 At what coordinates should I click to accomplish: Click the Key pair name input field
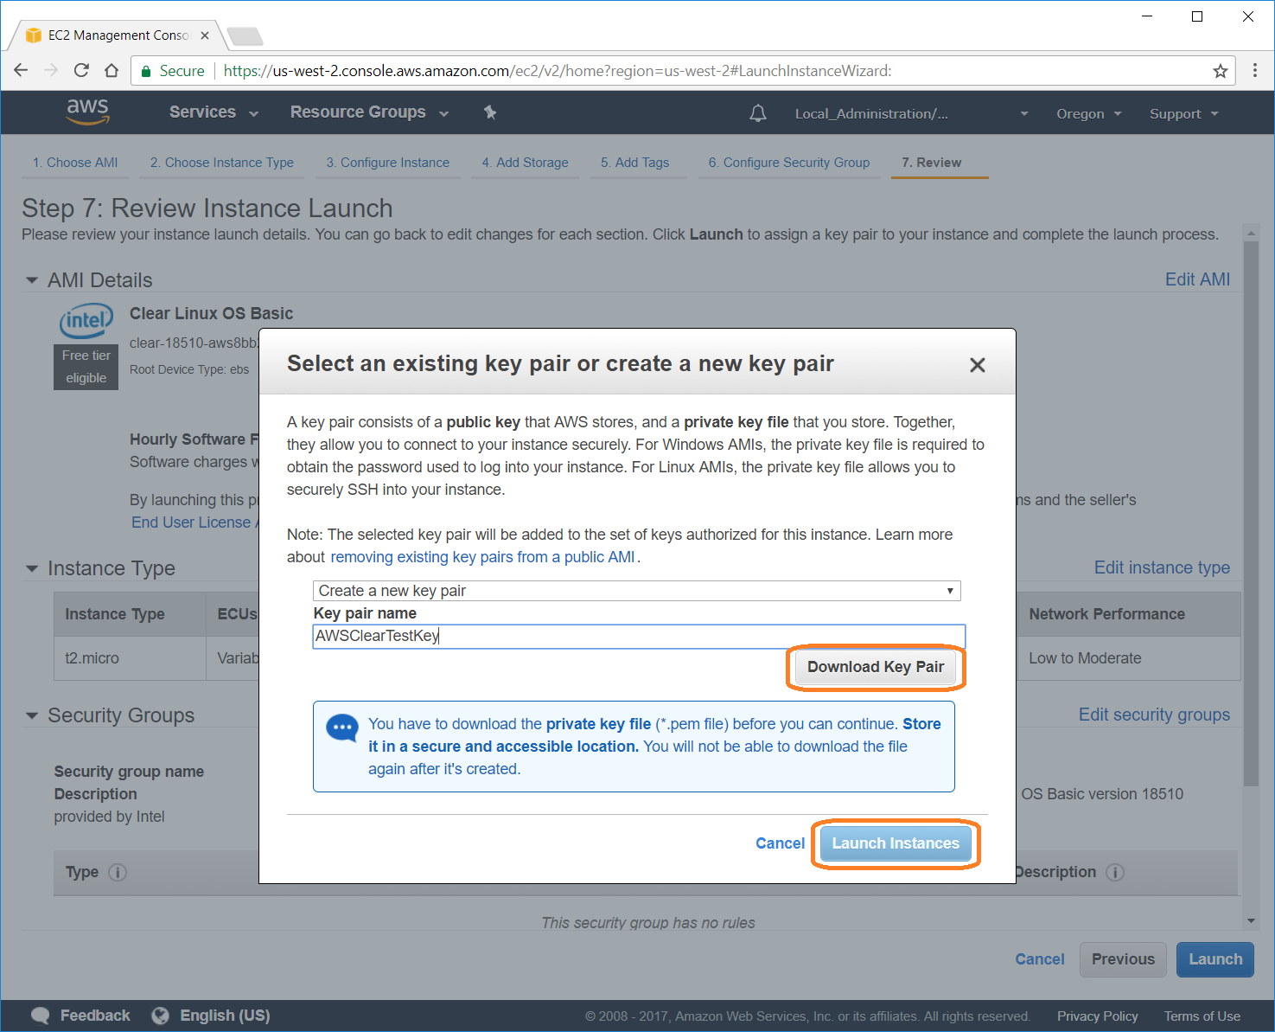pos(639,636)
